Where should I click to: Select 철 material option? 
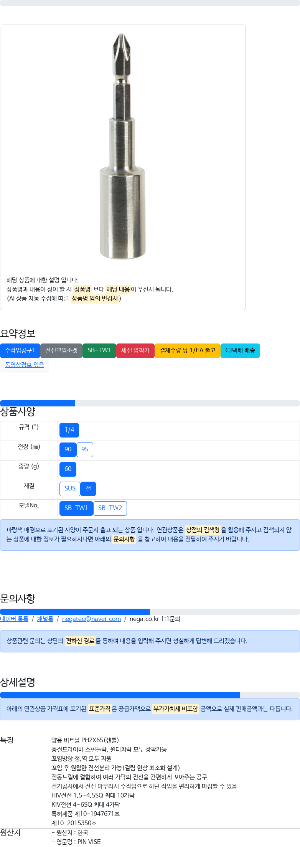coord(88,489)
